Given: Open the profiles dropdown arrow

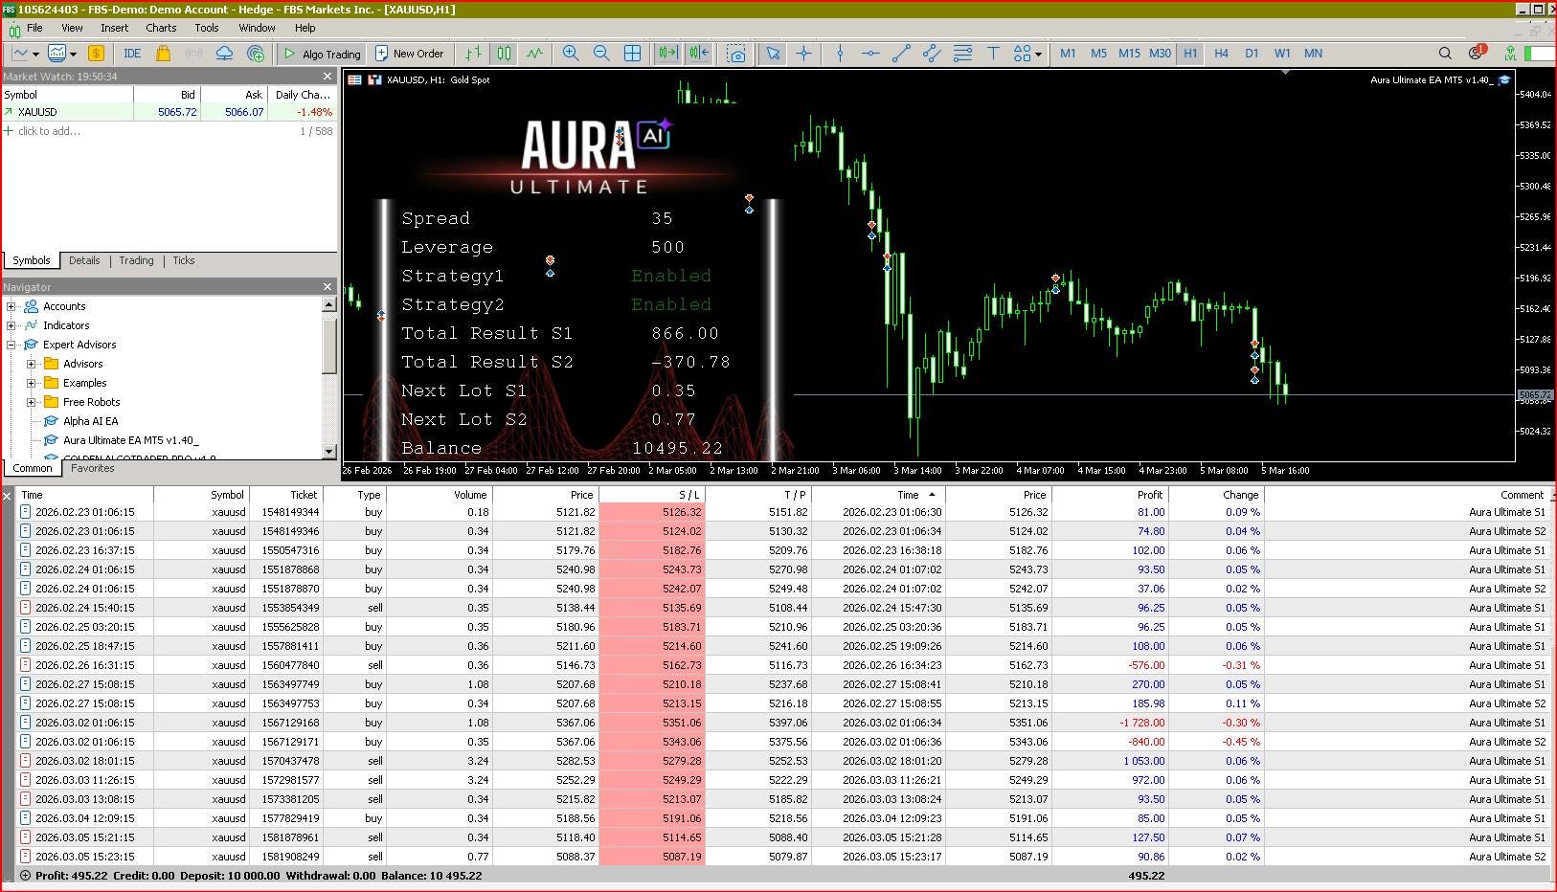Looking at the screenshot, I should click(x=73, y=54).
